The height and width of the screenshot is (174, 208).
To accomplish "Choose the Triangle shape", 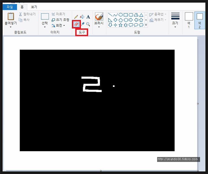I will click(x=141, y=15).
